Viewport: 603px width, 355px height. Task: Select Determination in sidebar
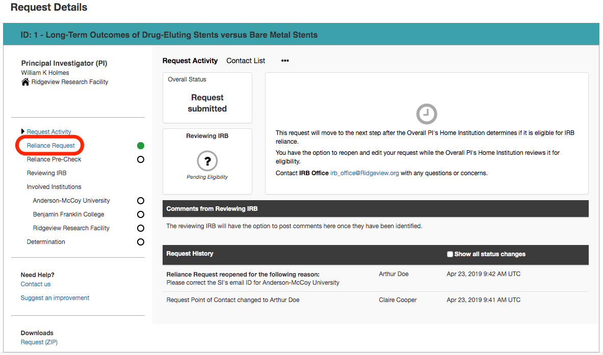tap(46, 242)
